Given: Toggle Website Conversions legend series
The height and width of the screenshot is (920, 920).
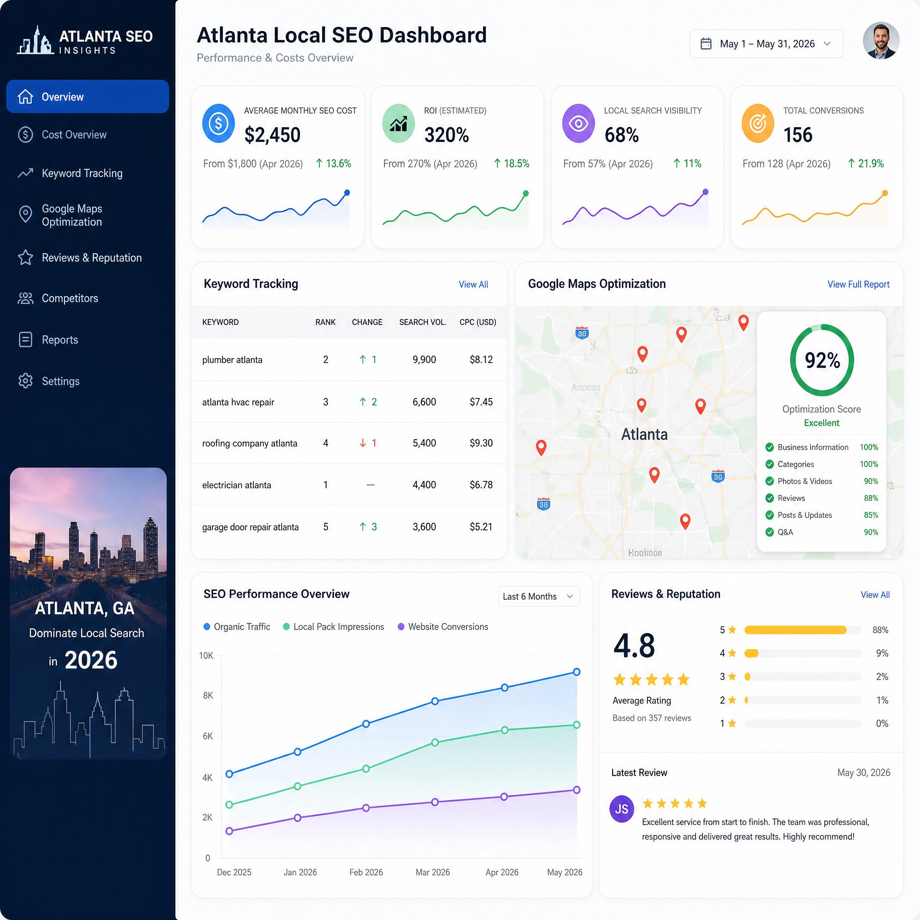Looking at the screenshot, I should (x=443, y=627).
